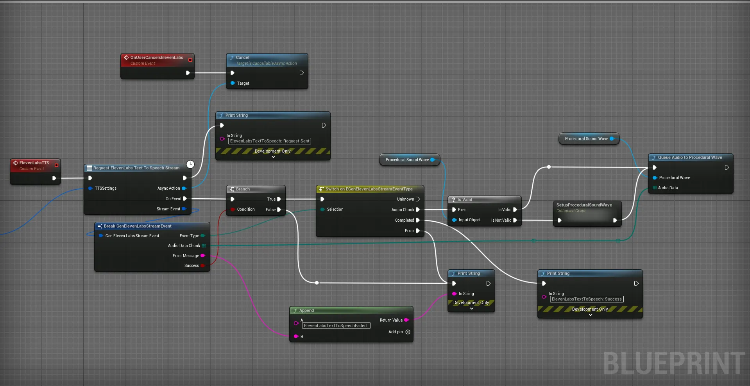Click the f icon on the Cancel node
The height and width of the screenshot is (386, 750).
[233, 57]
